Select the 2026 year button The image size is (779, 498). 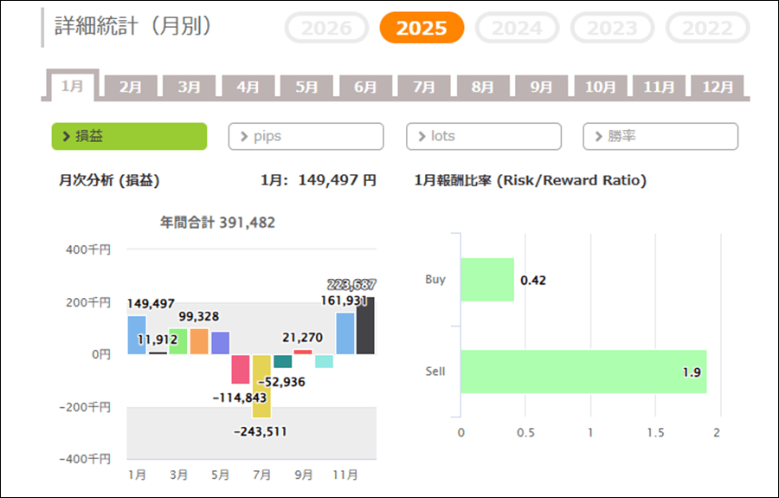326,28
